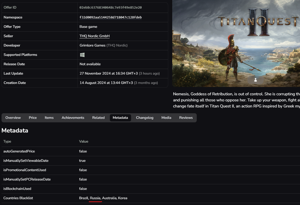The width and height of the screenshot is (300, 205).
Task: Switch to the Media tab
Action: [x=166, y=118]
